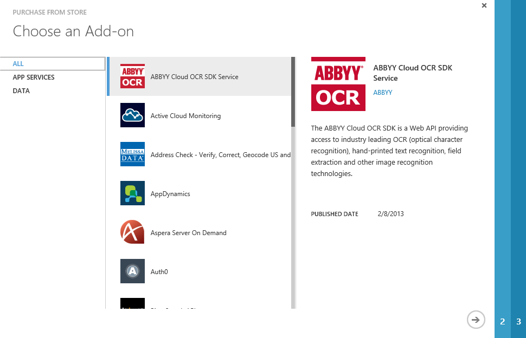Go to next step with arrow button

[476, 320]
